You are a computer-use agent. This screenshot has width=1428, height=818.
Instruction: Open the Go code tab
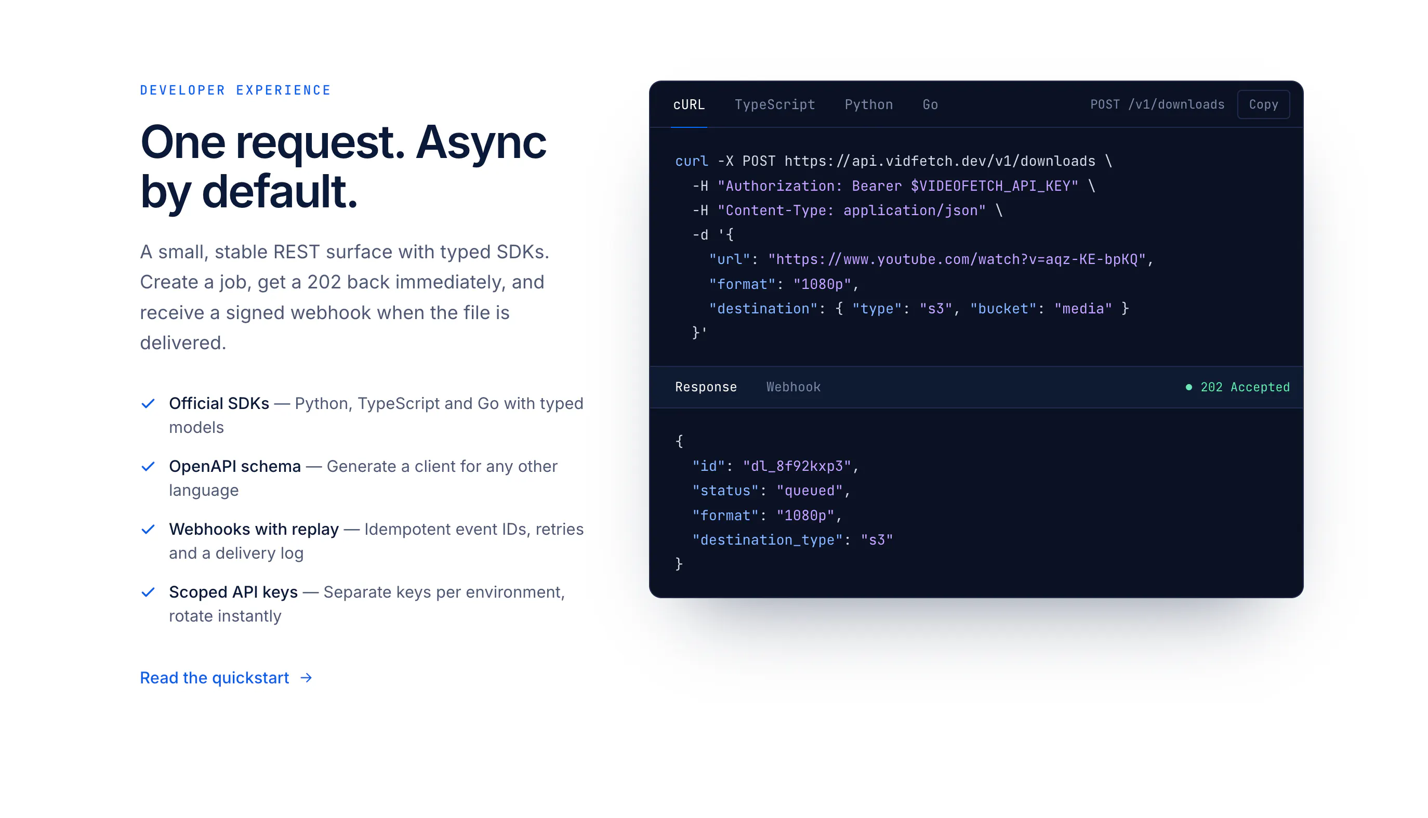point(930,104)
